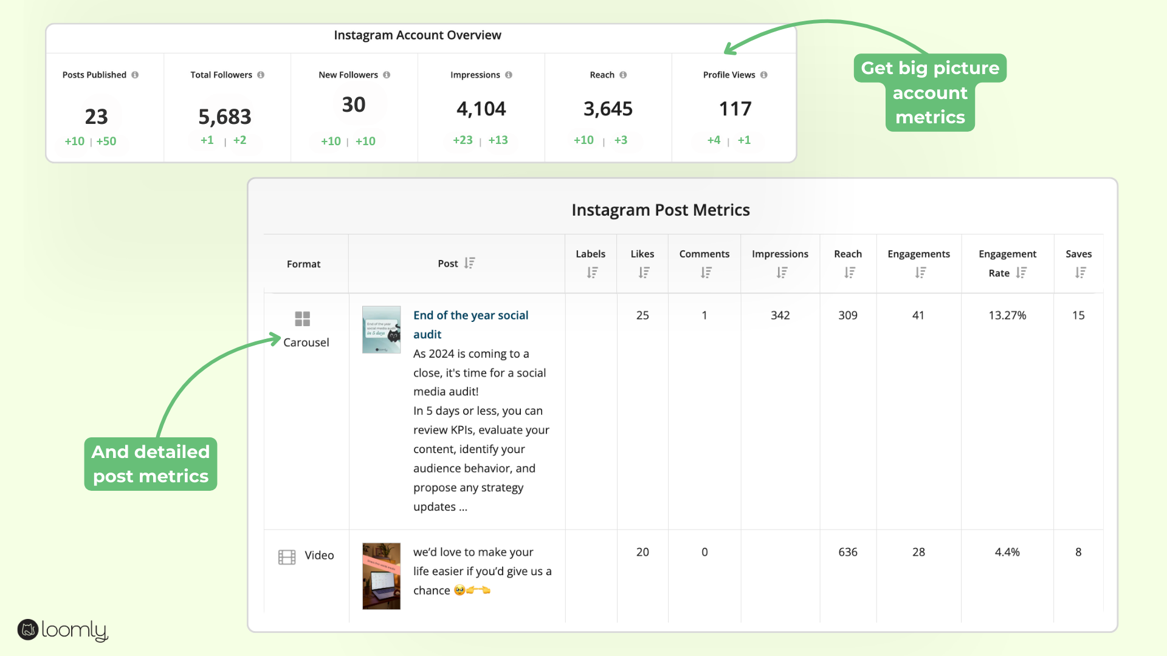Open the Impressions info icon in account overview
The width and height of the screenshot is (1167, 656).
pos(509,75)
